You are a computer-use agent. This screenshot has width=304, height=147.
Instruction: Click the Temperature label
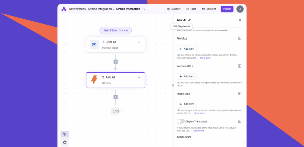click(184, 137)
